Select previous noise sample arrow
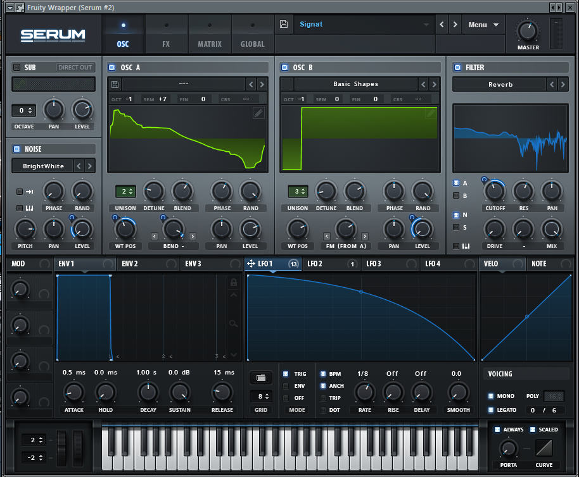Image resolution: width=579 pixels, height=477 pixels. point(79,166)
